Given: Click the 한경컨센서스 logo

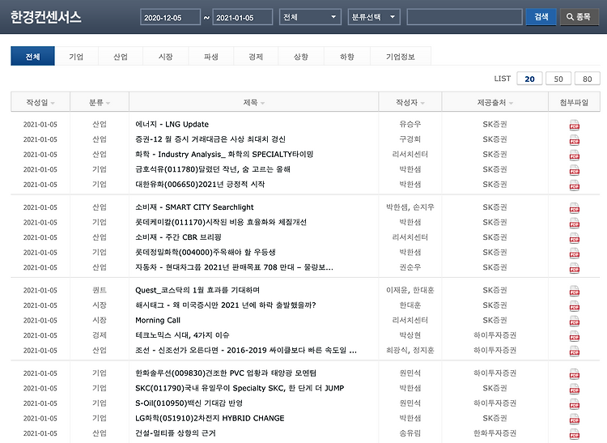Looking at the screenshot, I should tap(45, 17).
